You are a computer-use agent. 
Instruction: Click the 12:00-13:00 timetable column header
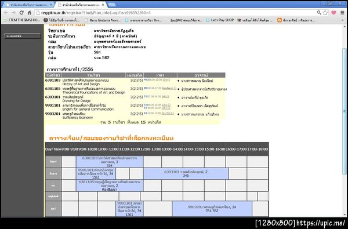pyautogui.click(x=151, y=149)
